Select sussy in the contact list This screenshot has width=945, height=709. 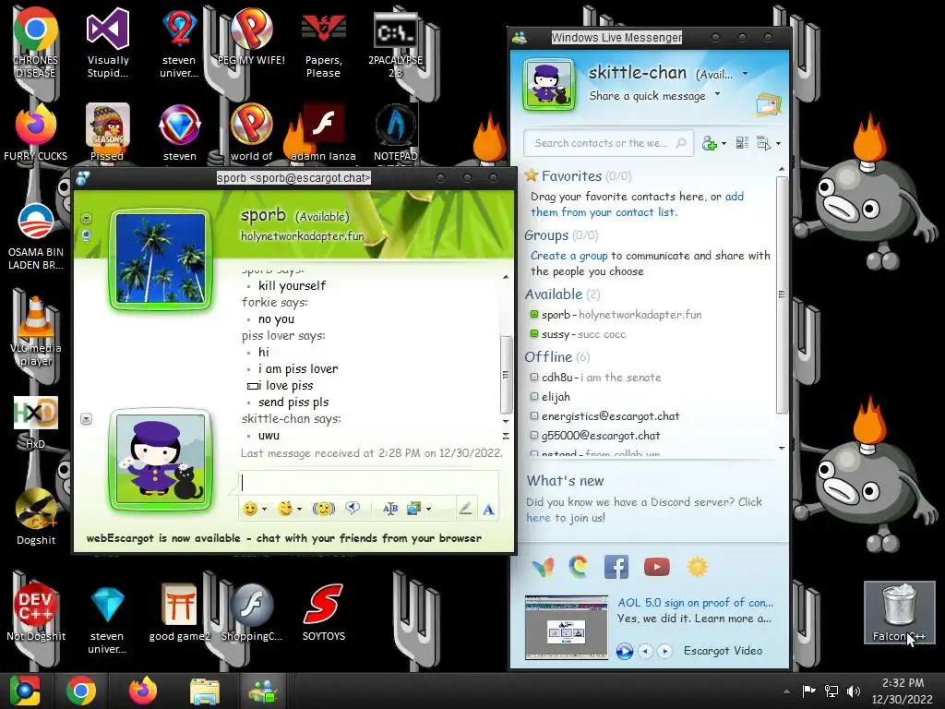pos(578,334)
